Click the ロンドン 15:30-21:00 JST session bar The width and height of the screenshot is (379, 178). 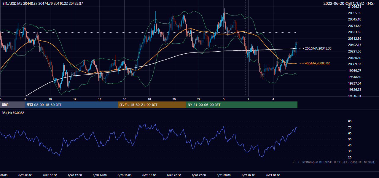point(152,105)
